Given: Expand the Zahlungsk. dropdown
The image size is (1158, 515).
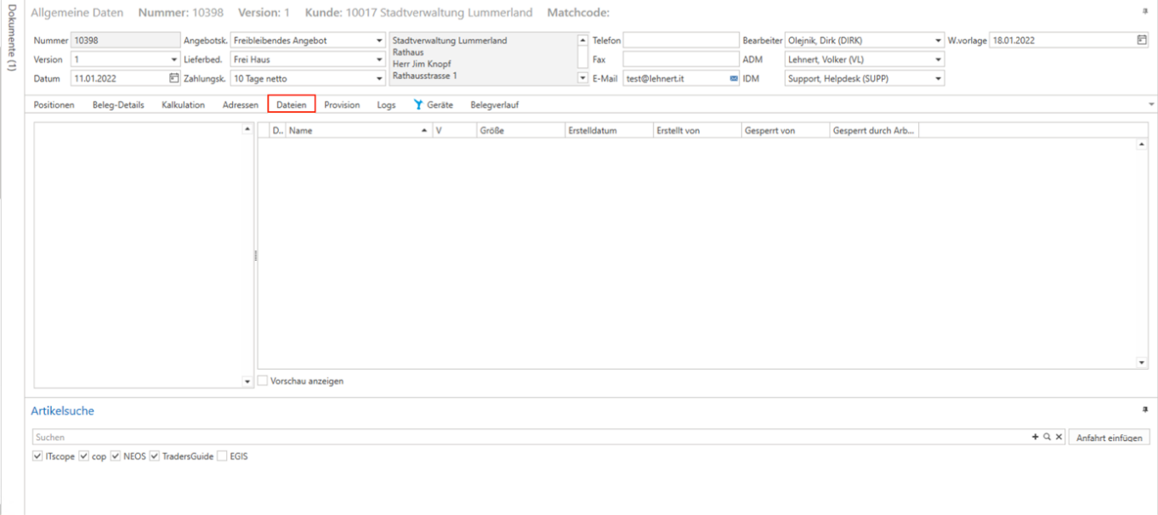Looking at the screenshot, I should point(379,78).
